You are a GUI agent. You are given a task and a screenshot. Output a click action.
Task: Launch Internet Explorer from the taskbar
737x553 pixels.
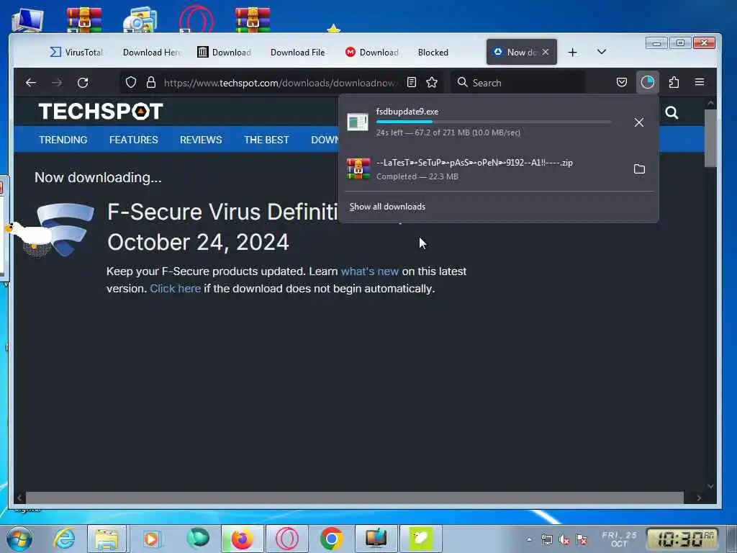tap(63, 539)
